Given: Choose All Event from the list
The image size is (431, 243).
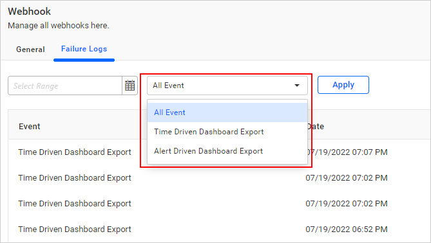Looking at the screenshot, I should coord(227,113).
